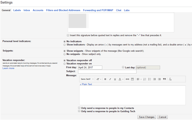Click the vacation Subject input field
This screenshot has height=120, width=192.
click(107, 72)
